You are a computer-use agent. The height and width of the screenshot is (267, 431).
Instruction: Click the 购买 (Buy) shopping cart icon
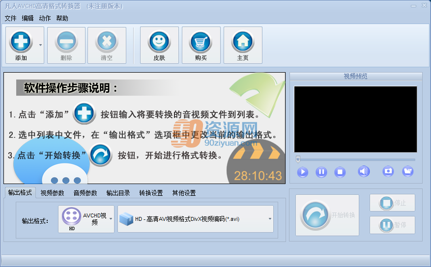click(201, 42)
